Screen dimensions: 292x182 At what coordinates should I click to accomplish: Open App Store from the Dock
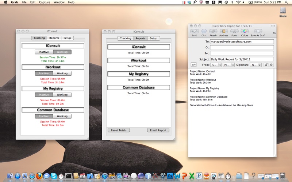click(x=18, y=176)
